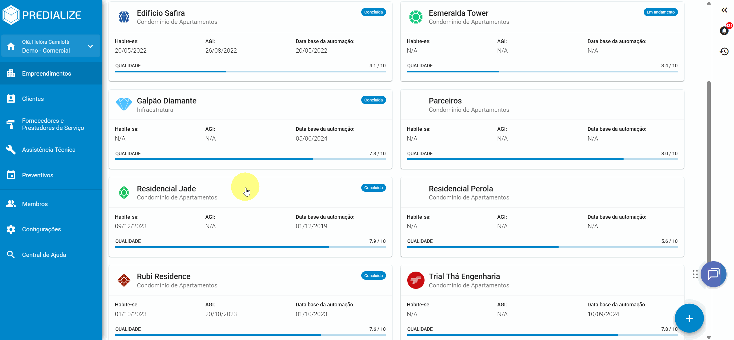Open the history icon in the right panel
734x340 pixels.
coord(725,51)
